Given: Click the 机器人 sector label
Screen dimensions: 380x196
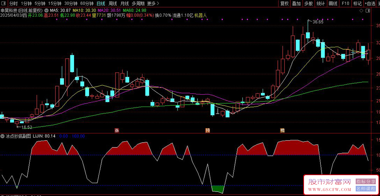Looking at the screenshot, I should [201, 15].
